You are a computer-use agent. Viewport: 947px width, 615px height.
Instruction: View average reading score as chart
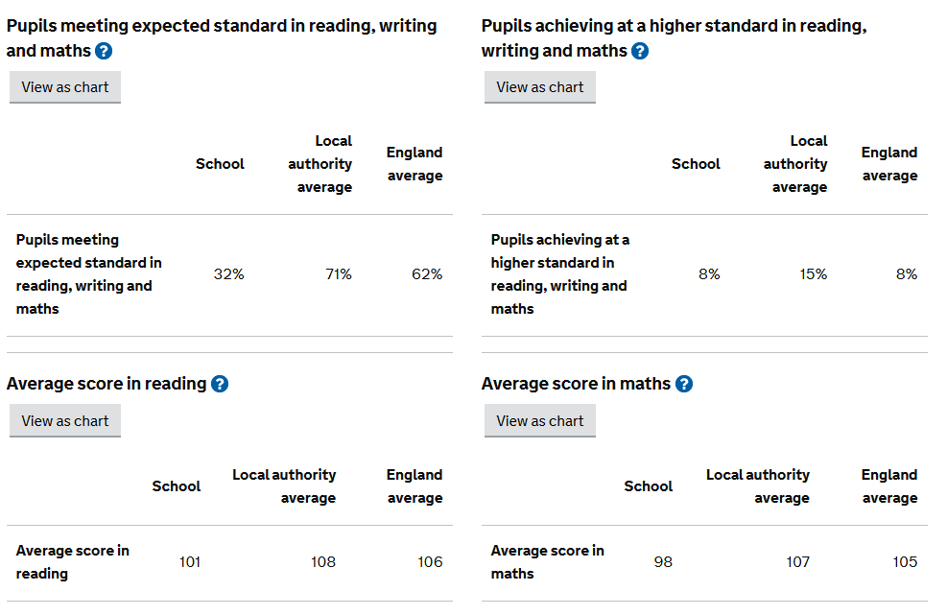click(x=65, y=421)
